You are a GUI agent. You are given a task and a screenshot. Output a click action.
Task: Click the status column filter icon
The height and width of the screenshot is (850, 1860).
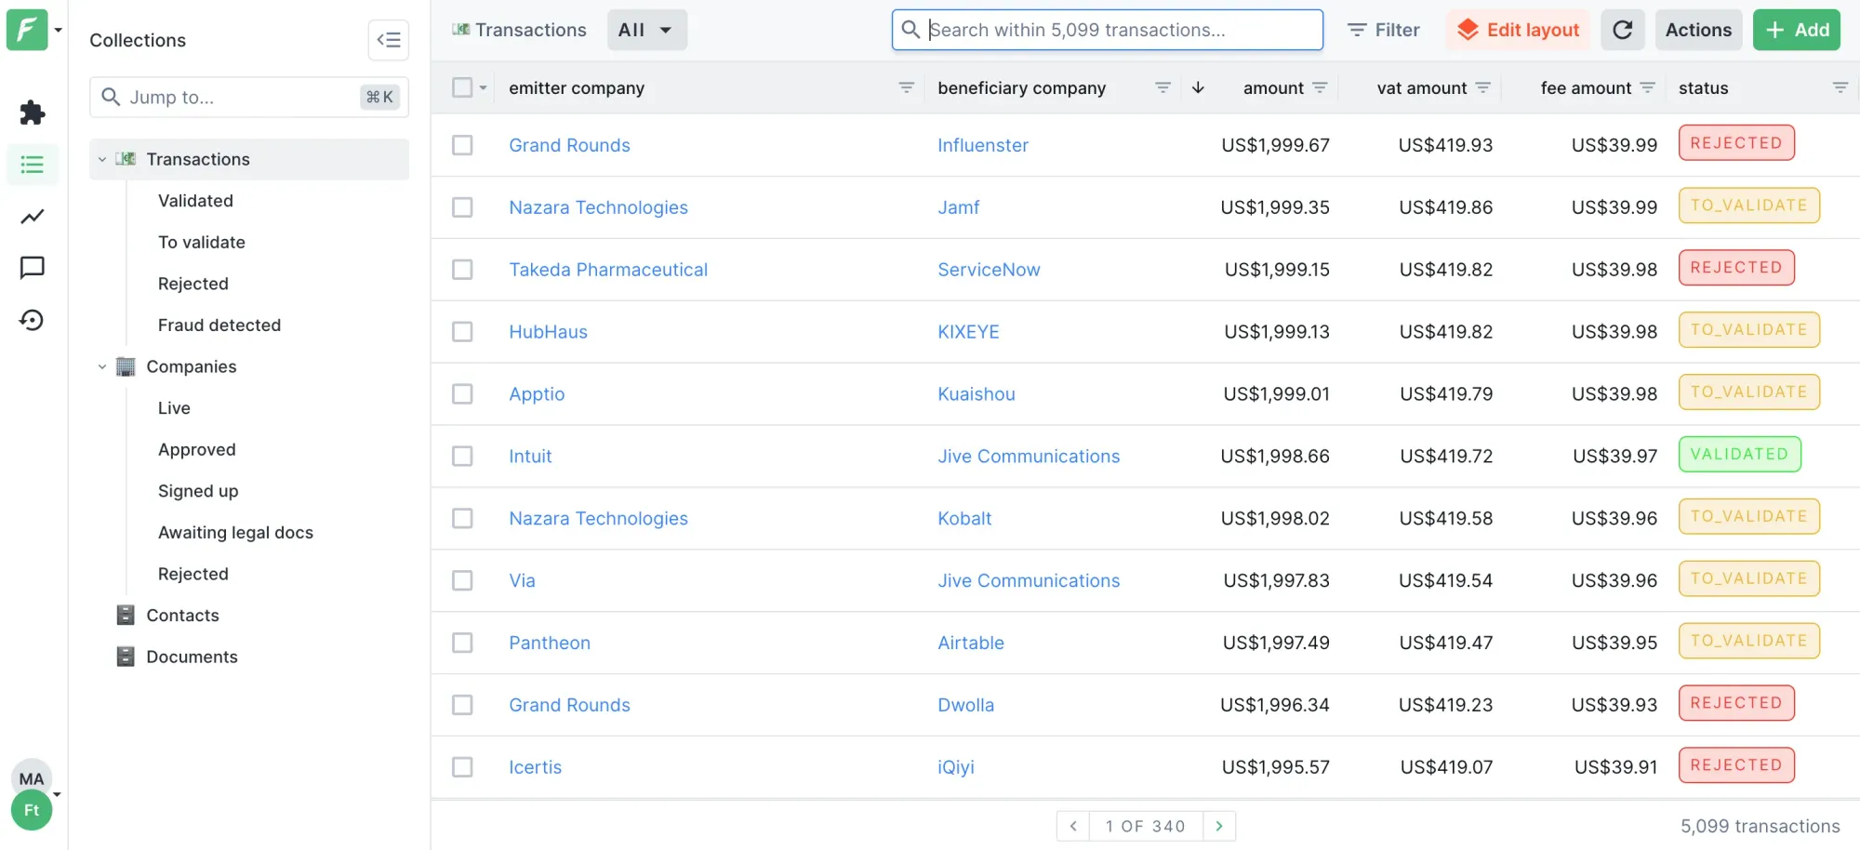(x=1840, y=87)
